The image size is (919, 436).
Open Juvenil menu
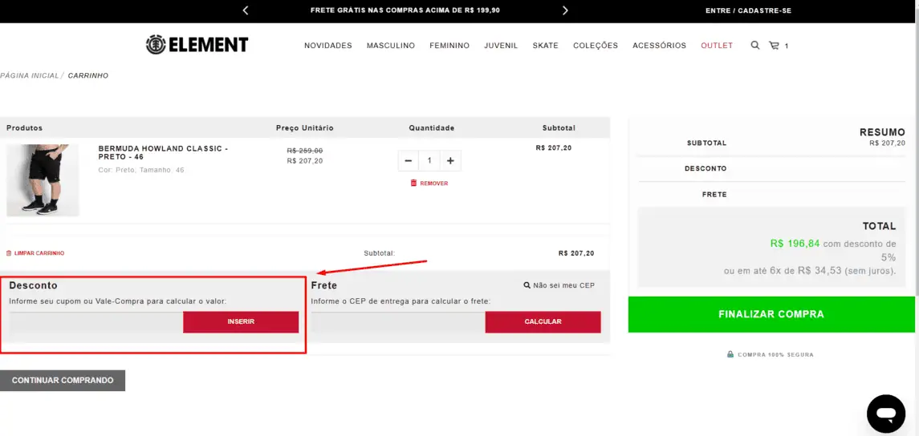point(501,46)
